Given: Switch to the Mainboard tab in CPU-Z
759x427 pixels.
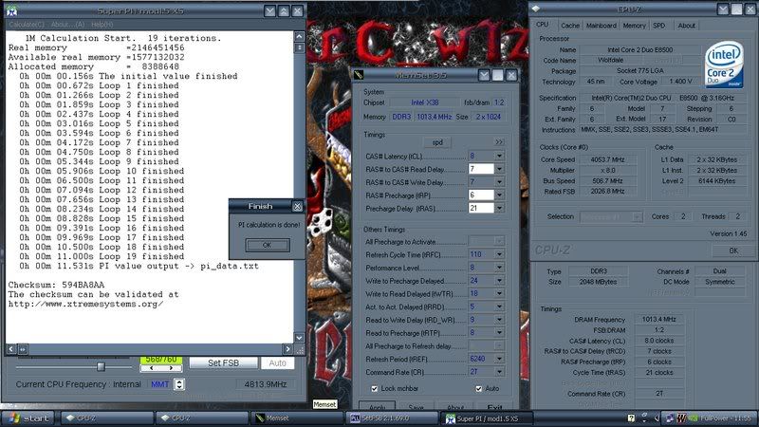Looking at the screenshot, I should click(x=602, y=26).
